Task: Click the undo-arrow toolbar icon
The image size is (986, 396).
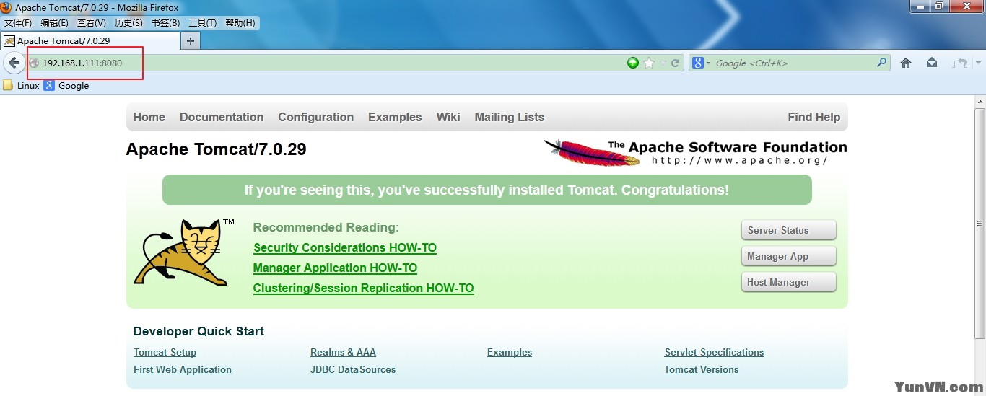Action: [958, 63]
